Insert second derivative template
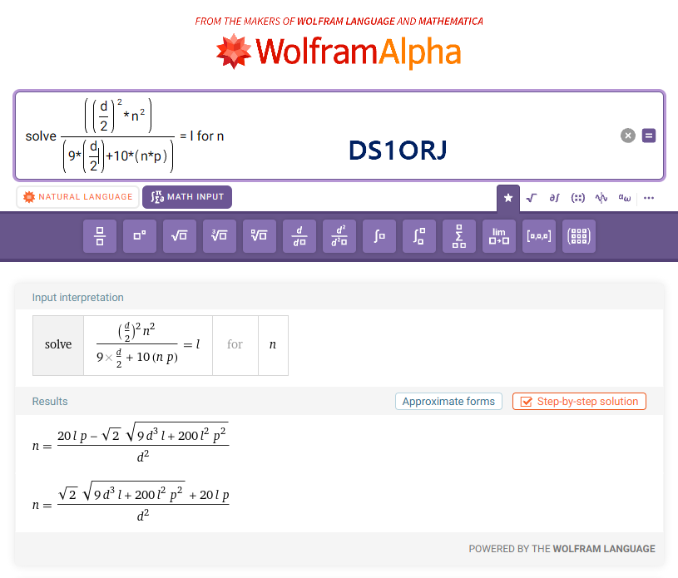Viewport: 678px width, 578px height. (339, 236)
